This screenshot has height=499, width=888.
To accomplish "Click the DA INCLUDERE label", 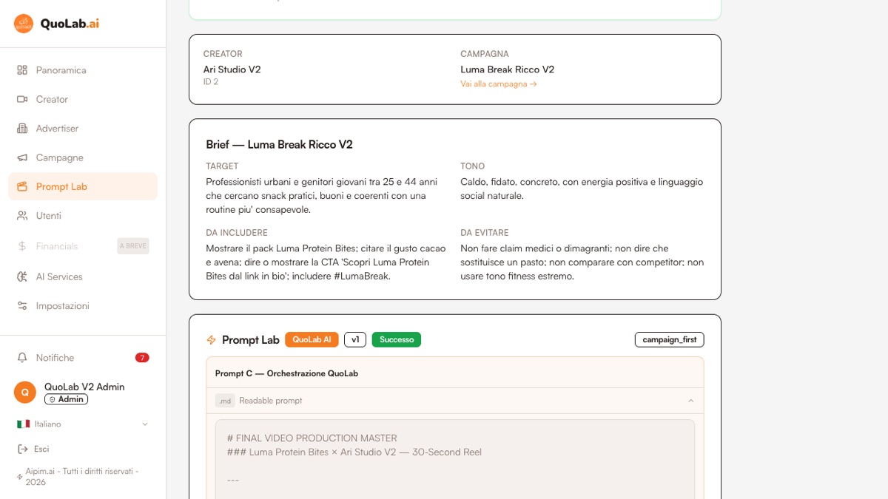I will (x=237, y=233).
